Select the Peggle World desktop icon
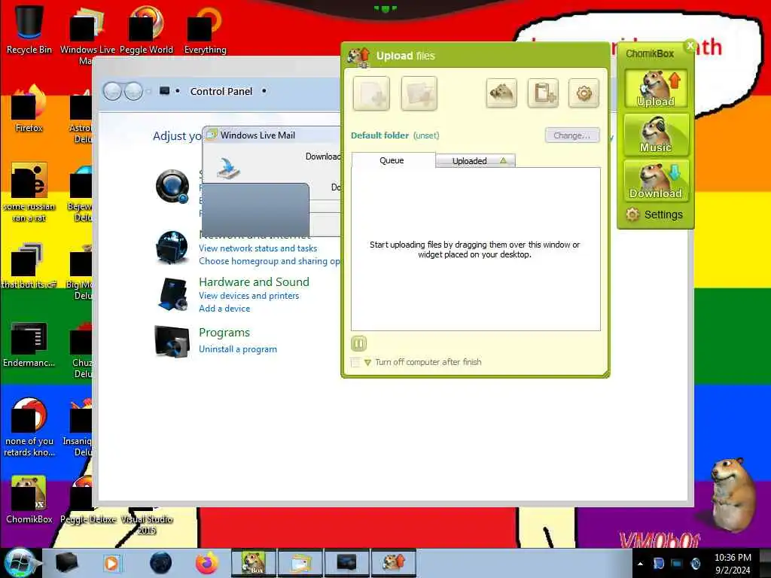 coord(147,29)
